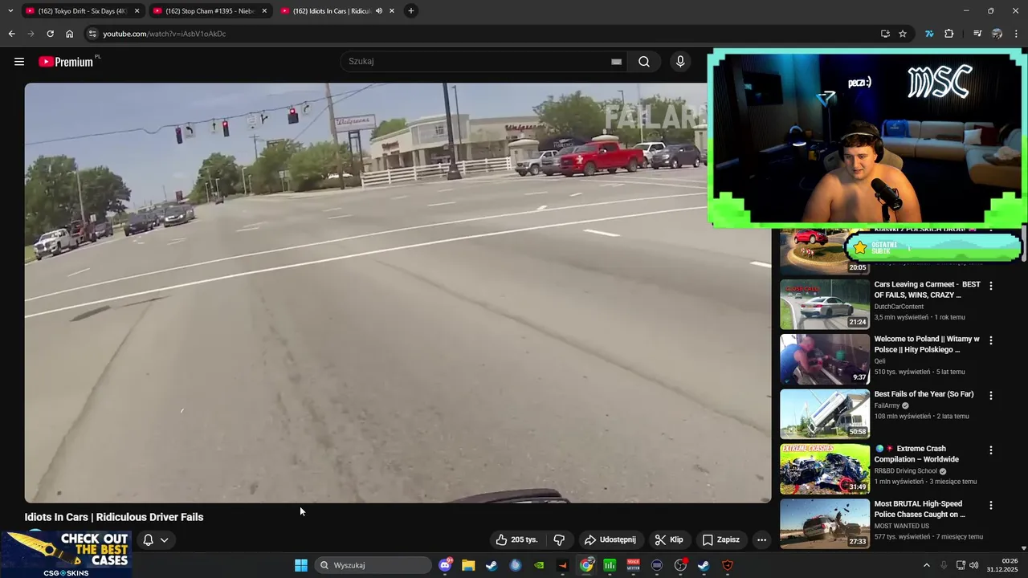Click the CSGO Skins Check Out ad banner

point(66,554)
